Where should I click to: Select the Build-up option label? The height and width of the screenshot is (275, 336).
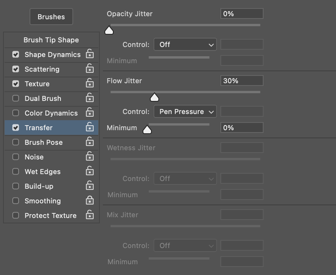(x=39, y=186)
